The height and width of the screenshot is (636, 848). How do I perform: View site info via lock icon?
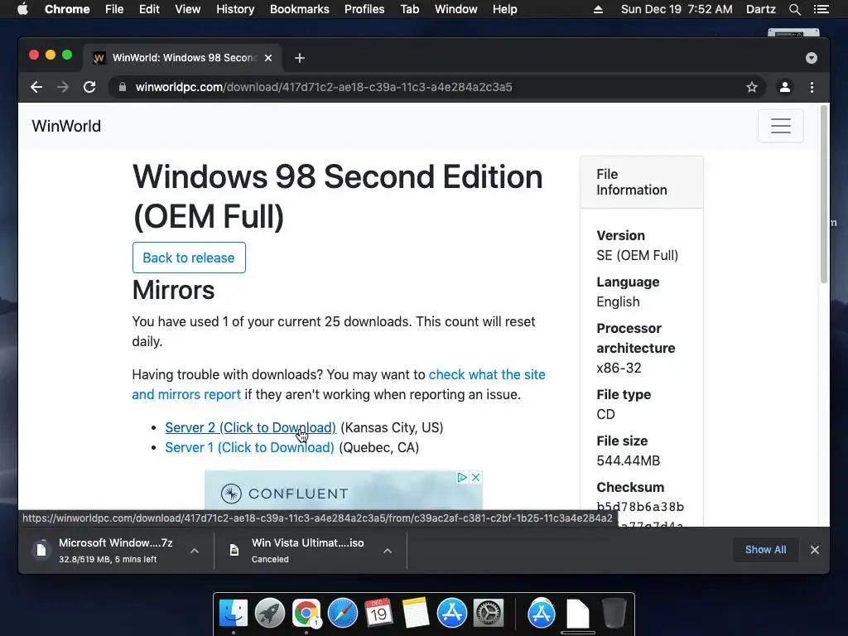pos(123,87)
